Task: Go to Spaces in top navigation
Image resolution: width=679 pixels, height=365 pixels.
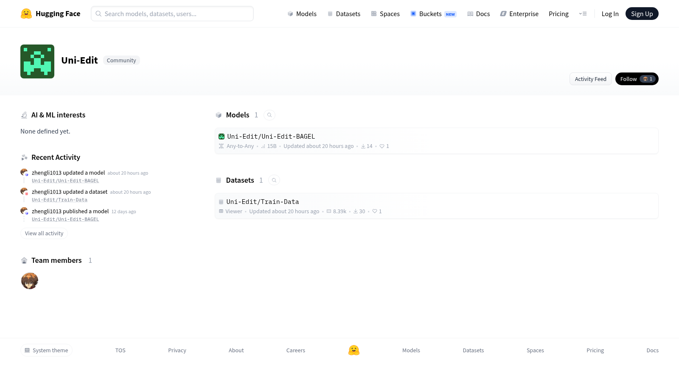Action: click(385, 14)
